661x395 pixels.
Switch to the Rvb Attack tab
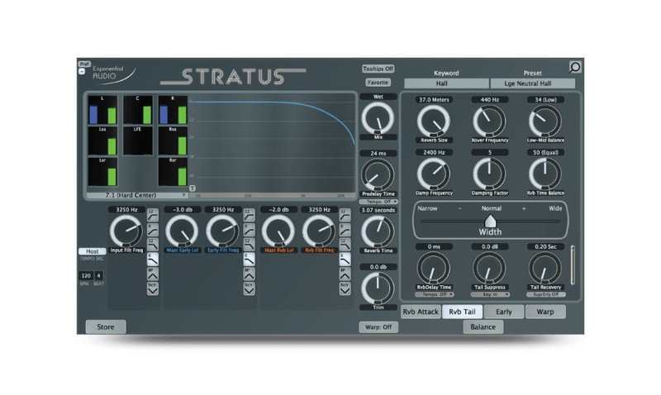(x=421, y=312)
